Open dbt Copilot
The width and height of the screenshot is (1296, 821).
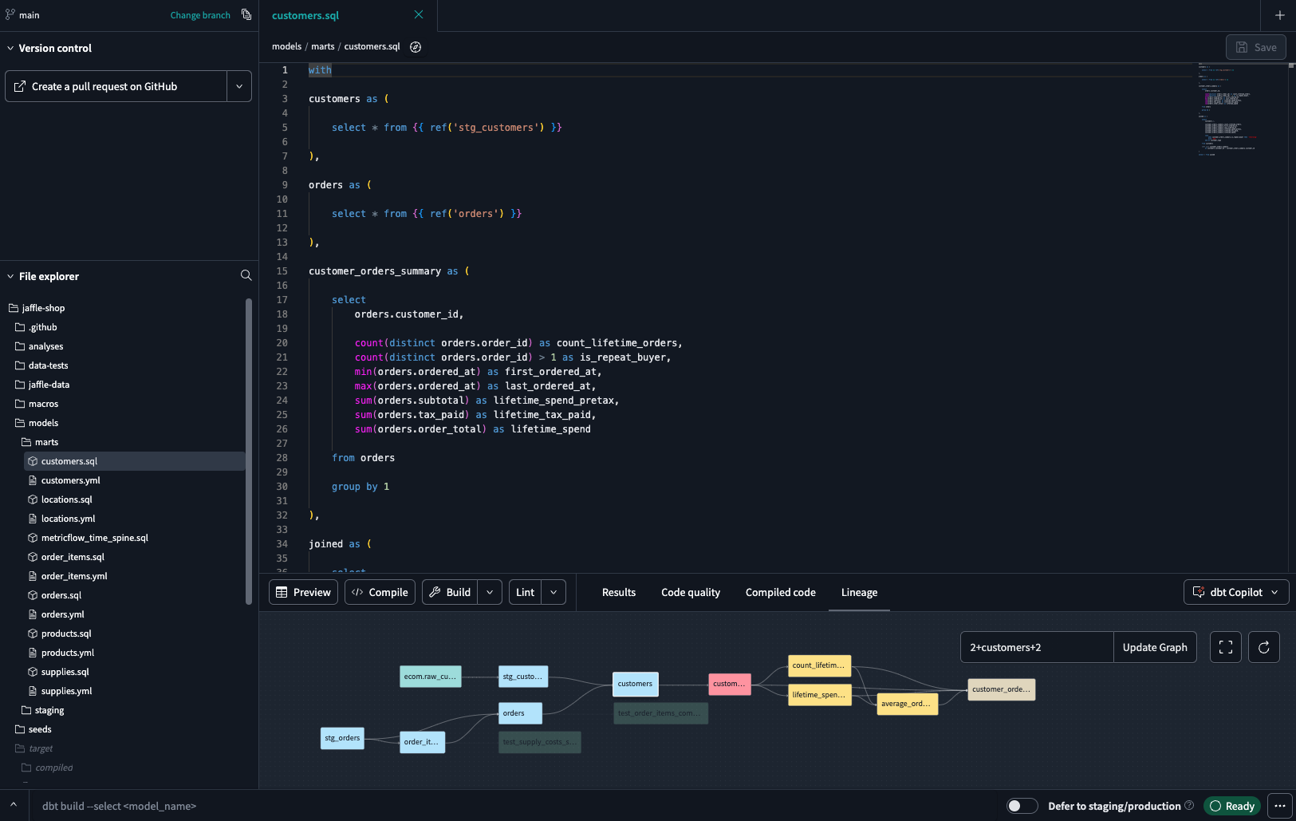click(x=1235, y=592)
